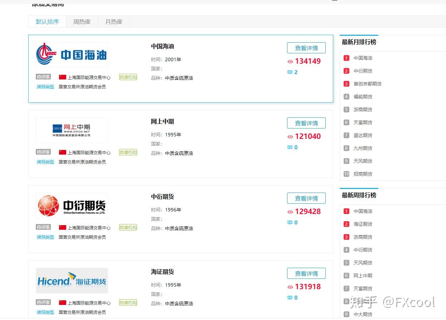
Task: Open 浙商期货 in monthly ranking list
Action: tap(363, 110)
